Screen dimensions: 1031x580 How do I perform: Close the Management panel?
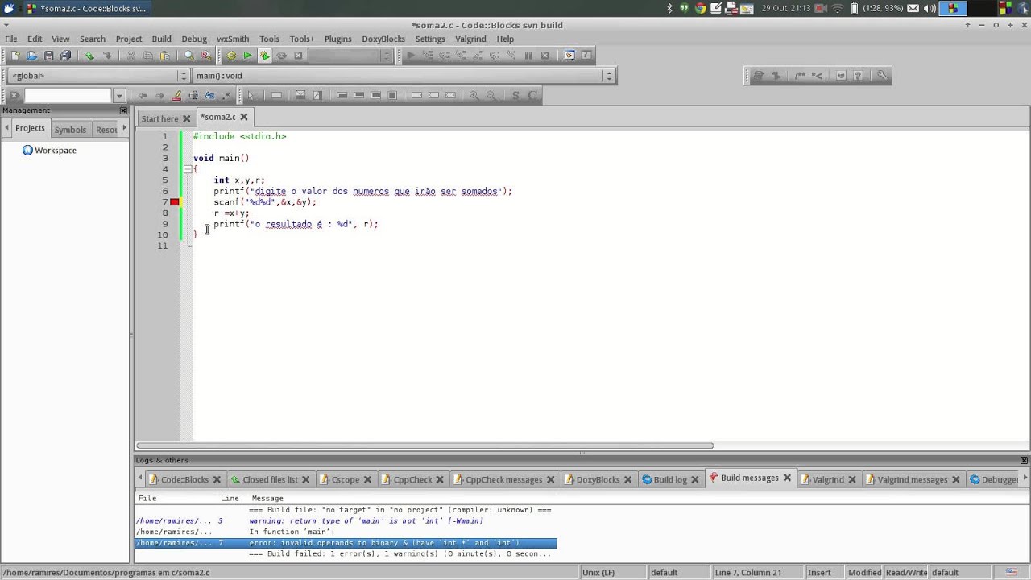coord(123,110)
